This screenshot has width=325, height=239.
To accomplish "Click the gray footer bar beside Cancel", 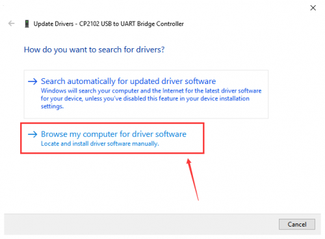I will pyautogui.click(x=141, y=224).
